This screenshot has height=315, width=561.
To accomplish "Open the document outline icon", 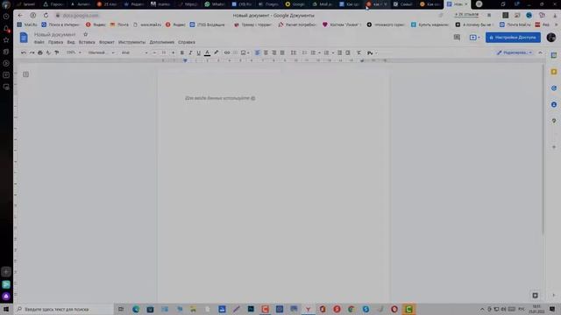I will coord(25,74).
